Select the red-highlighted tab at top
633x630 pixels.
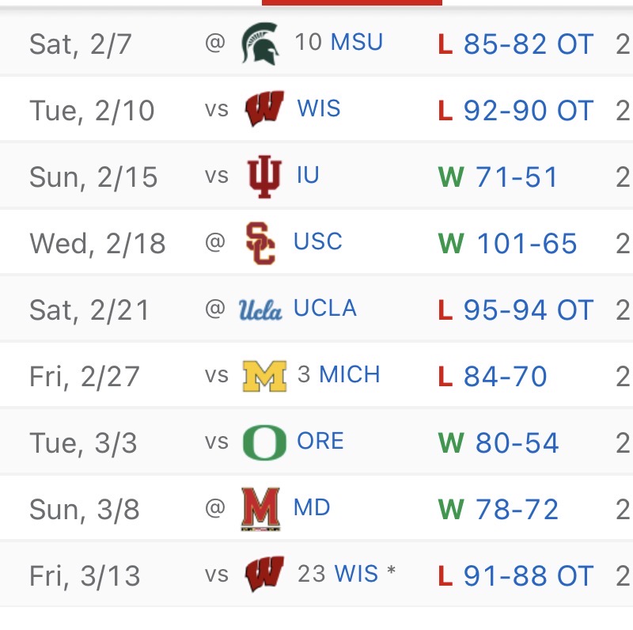click(352, 2)
